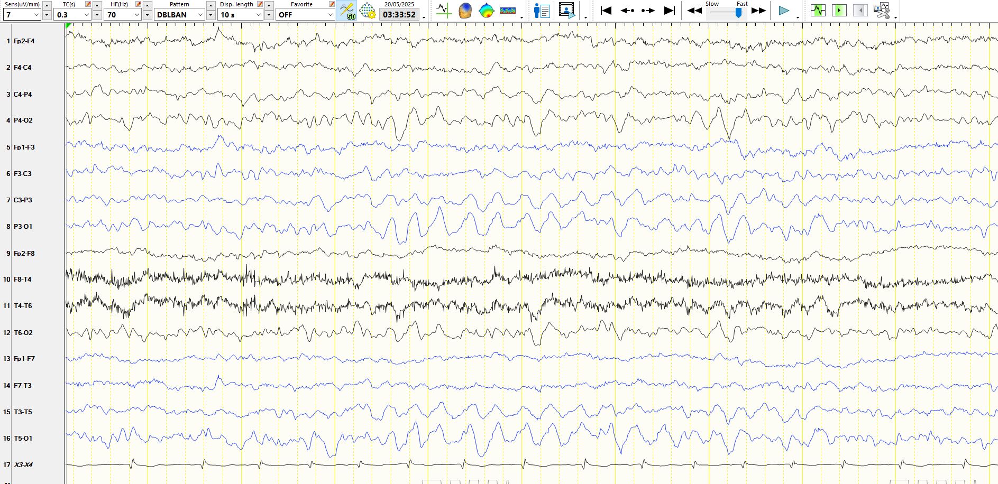Screen dimensions: 998x484
Task: Select the Fp2-F4 channel label
Action: coord(24,41)
